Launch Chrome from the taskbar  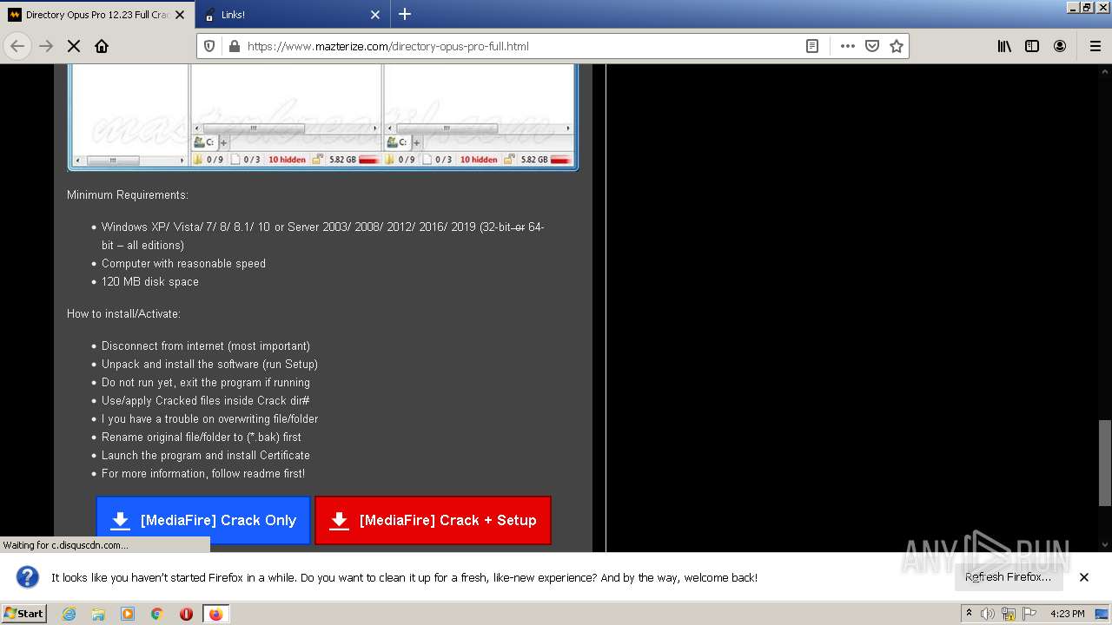click(x=157, y=614)
